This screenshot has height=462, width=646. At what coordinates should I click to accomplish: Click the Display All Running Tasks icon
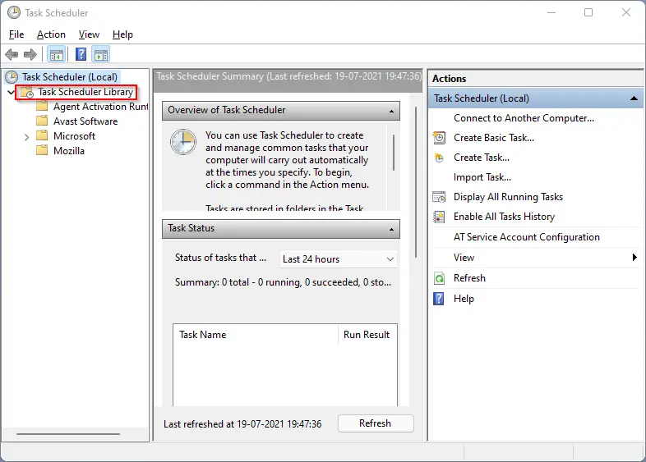pos(439,197)
